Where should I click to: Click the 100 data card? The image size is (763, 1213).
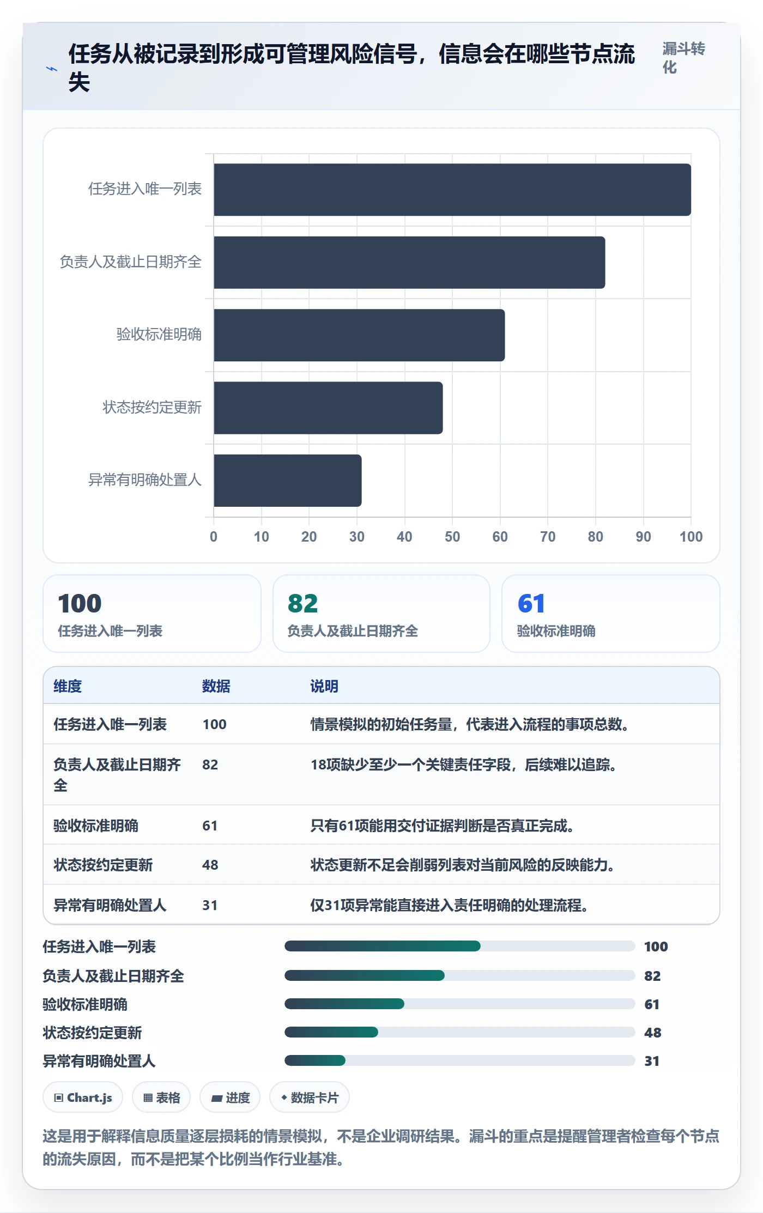point(152,614)
